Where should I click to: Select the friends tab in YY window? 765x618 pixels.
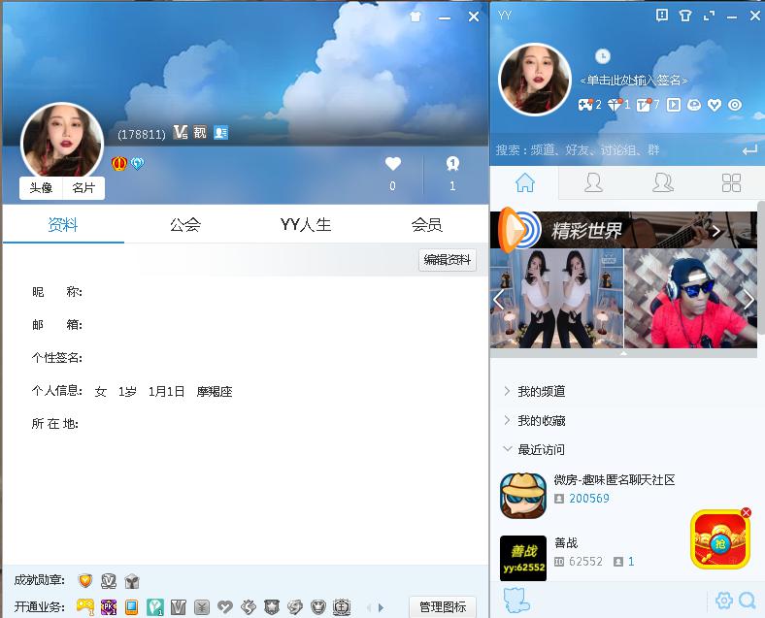[x=593, y=182]
